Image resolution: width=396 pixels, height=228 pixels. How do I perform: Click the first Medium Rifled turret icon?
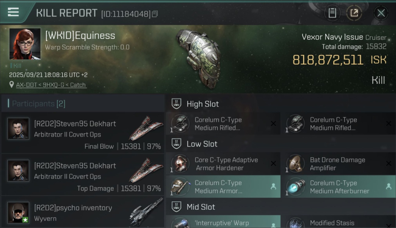[x=180, y=123]
